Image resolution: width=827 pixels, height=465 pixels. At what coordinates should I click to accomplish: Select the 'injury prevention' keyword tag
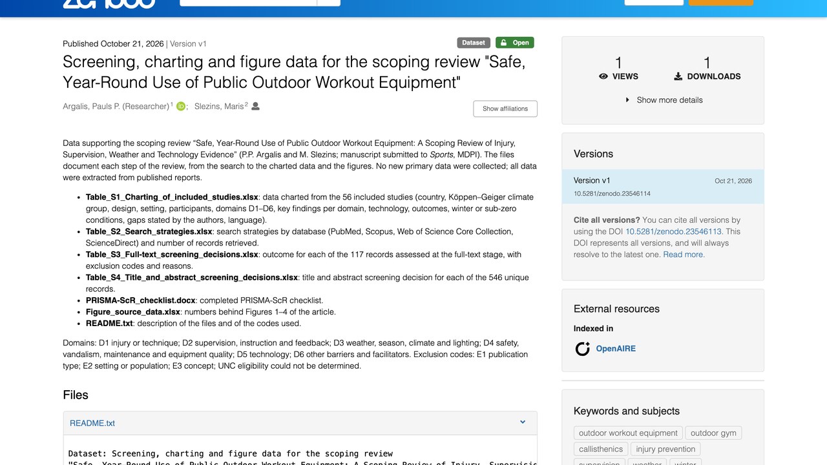point(665,449)
